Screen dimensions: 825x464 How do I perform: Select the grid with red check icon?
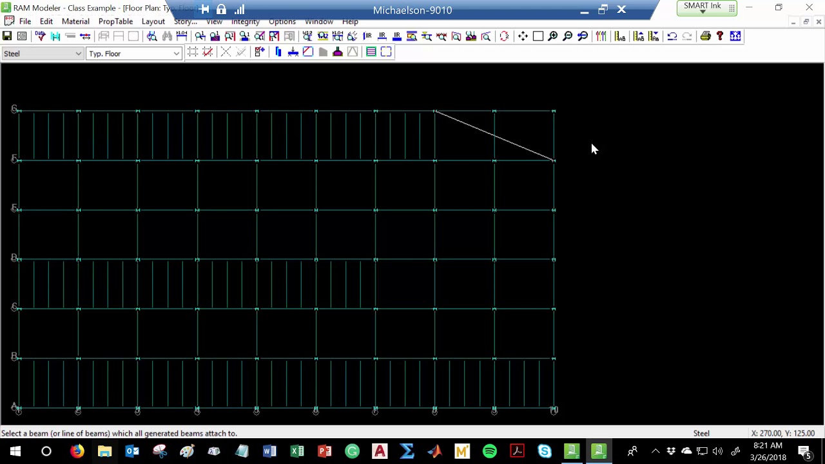(208, 52)
